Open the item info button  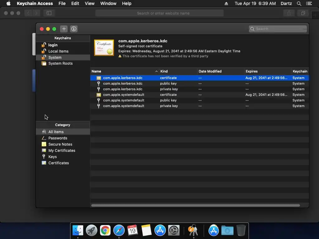coord(74,29)
